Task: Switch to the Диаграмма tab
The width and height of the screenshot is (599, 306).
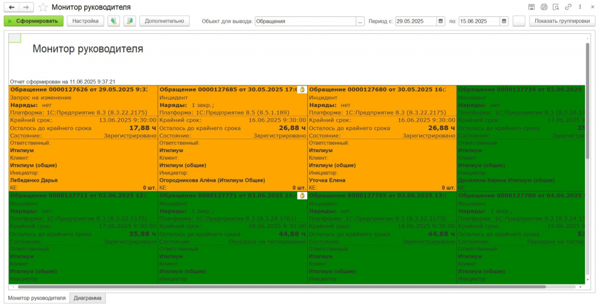Action: pyautogui.click(x=88, y=298)
